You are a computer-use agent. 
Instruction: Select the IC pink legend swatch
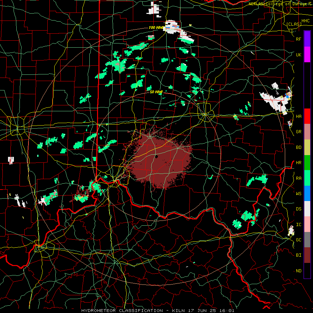[x=307, y=224]
